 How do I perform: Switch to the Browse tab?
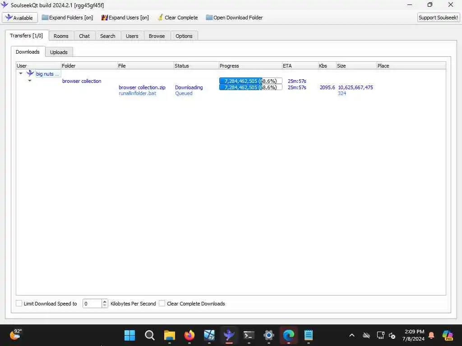[157, 36]
